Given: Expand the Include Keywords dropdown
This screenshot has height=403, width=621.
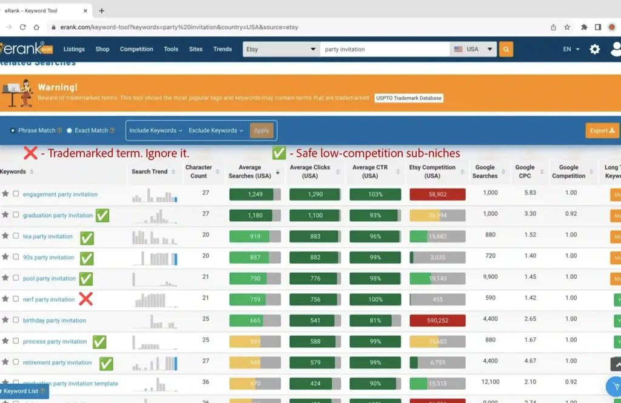Looking at the screenshot, I should coord(156,130).
